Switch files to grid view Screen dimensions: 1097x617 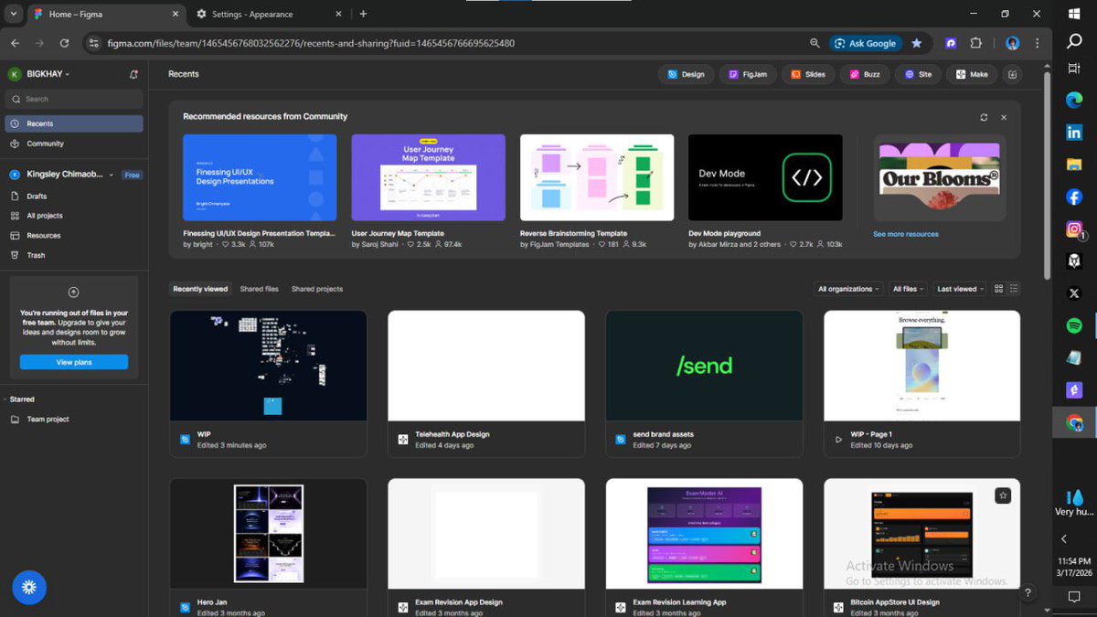click(998, 289)
